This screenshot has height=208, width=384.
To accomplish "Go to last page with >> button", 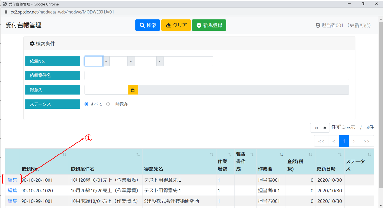I will click(x=367, y=141).
